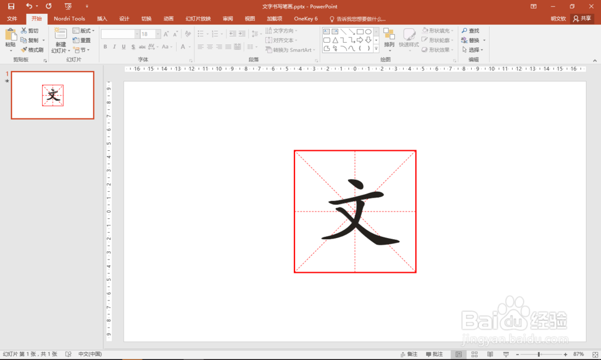Switch to Reading view
Viewport: 601px width, 360px height.
[490, 354]
